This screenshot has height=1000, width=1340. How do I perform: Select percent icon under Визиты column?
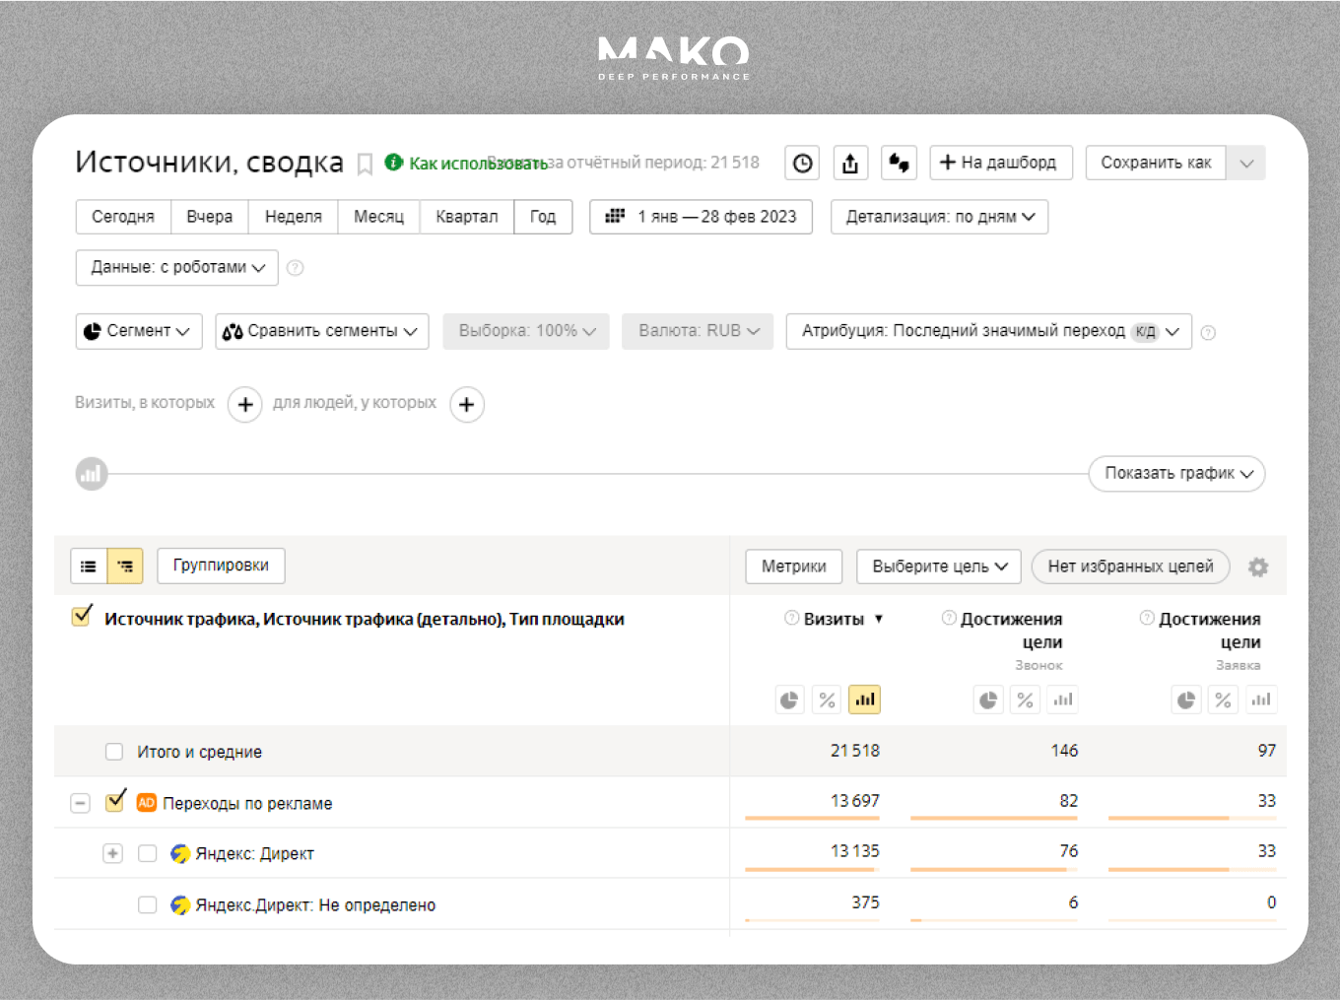[828, 700]
